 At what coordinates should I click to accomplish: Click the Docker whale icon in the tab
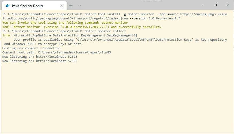tap(7, 6)
